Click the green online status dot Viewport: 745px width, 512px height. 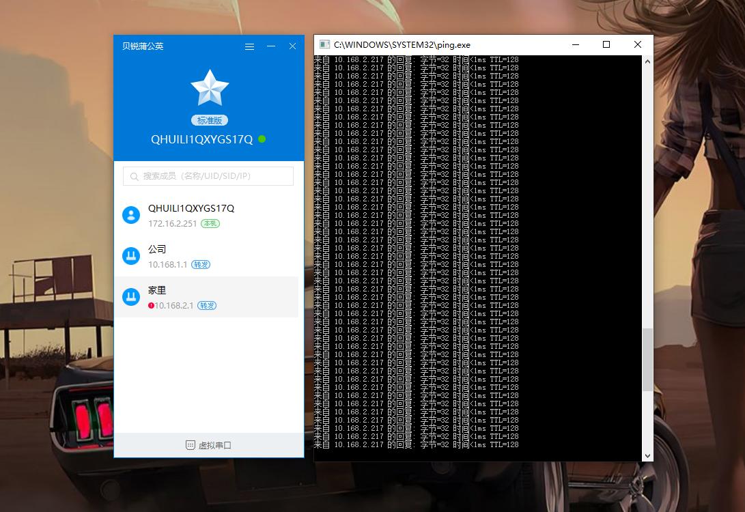click(x=262, y=139)
